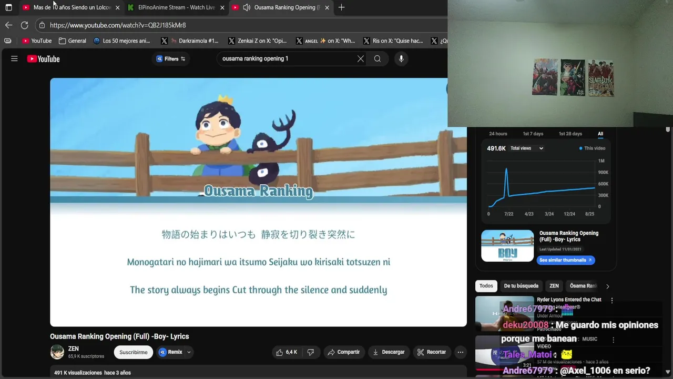The height and width of the screenshot is (379, 673).
Task: Open the Ryder Lyons Entered the Chat video
Action: [x=569, y=300]
